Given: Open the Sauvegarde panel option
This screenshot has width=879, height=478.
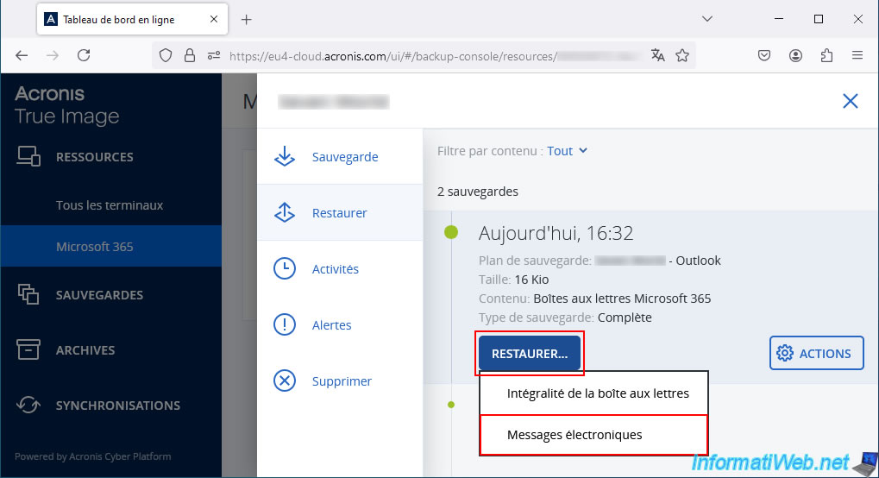Looking at the screenshot, I should pos(340,156).
